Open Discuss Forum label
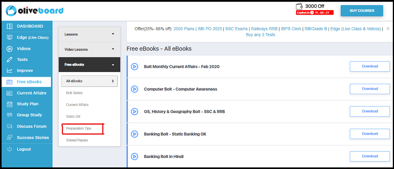394x169 pixels. point(32,126)
